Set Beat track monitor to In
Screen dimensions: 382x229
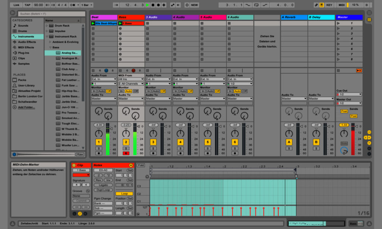click(94, 91)
